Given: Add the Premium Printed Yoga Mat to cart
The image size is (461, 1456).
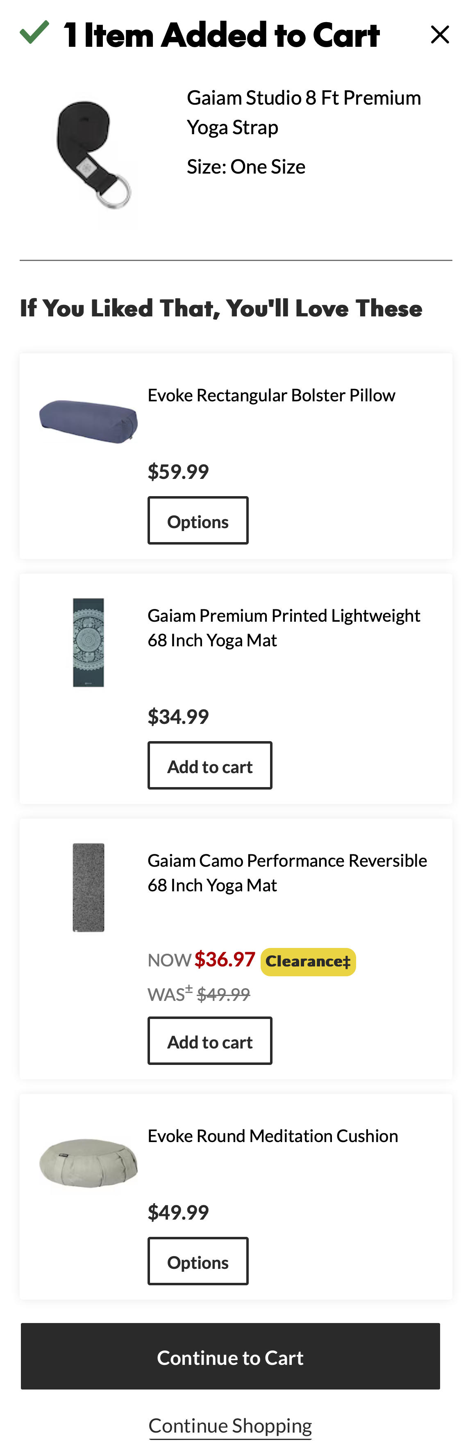Looking at the screenshot, I should pos(210,765).
